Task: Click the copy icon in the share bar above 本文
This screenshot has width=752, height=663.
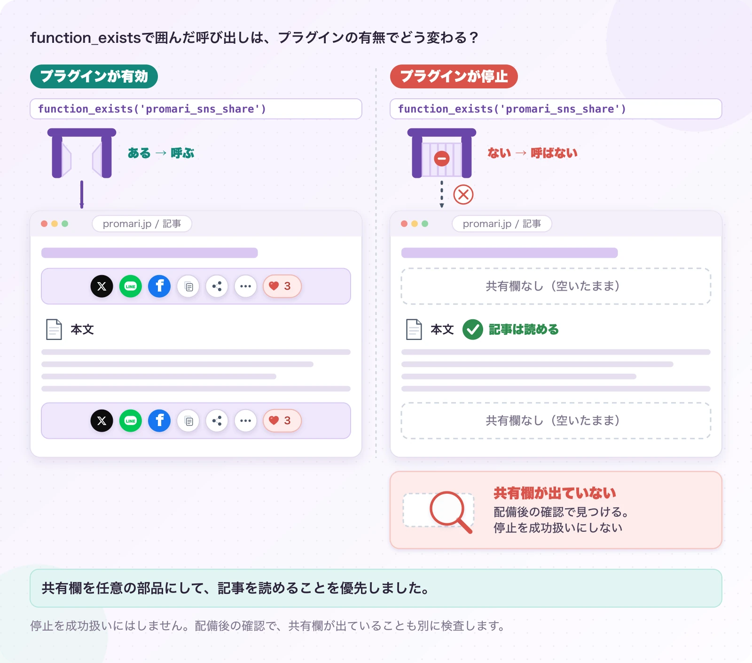Action: [x=188, y=286]
